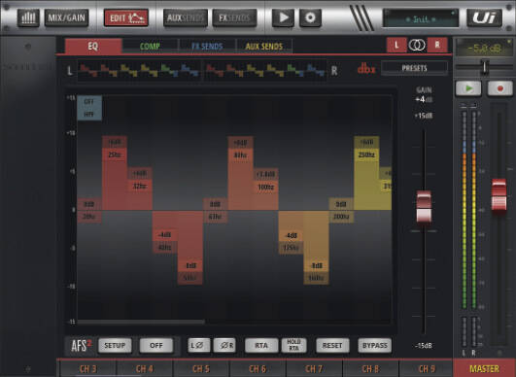Toggle the stereo link circles icon
516x377 pixels.
pos(417,45)
